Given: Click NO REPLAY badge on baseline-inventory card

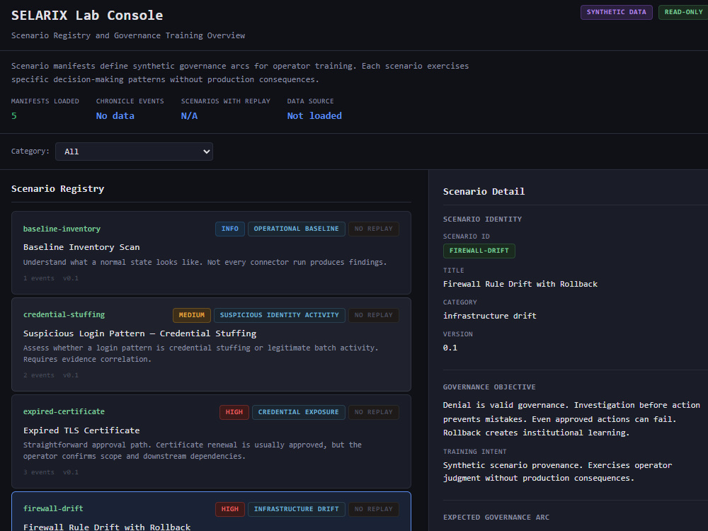Looking at the screenshot, I should point(373,229).
